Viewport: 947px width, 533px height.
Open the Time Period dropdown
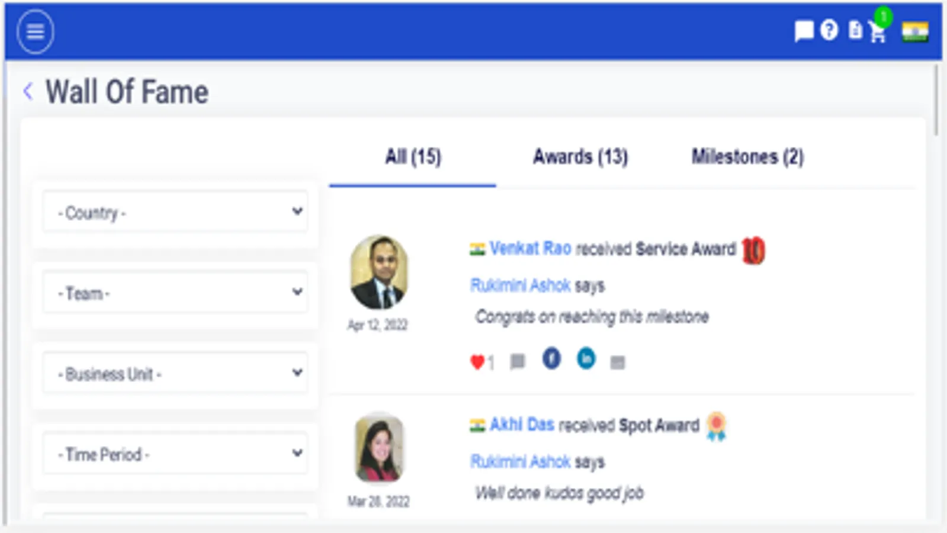(x=175, y=454)
